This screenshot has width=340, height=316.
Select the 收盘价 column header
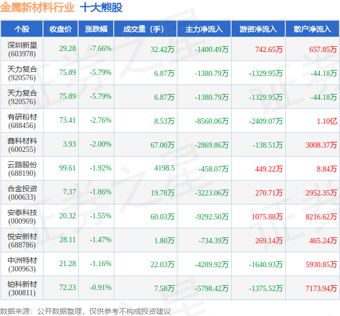pos(61,29)
